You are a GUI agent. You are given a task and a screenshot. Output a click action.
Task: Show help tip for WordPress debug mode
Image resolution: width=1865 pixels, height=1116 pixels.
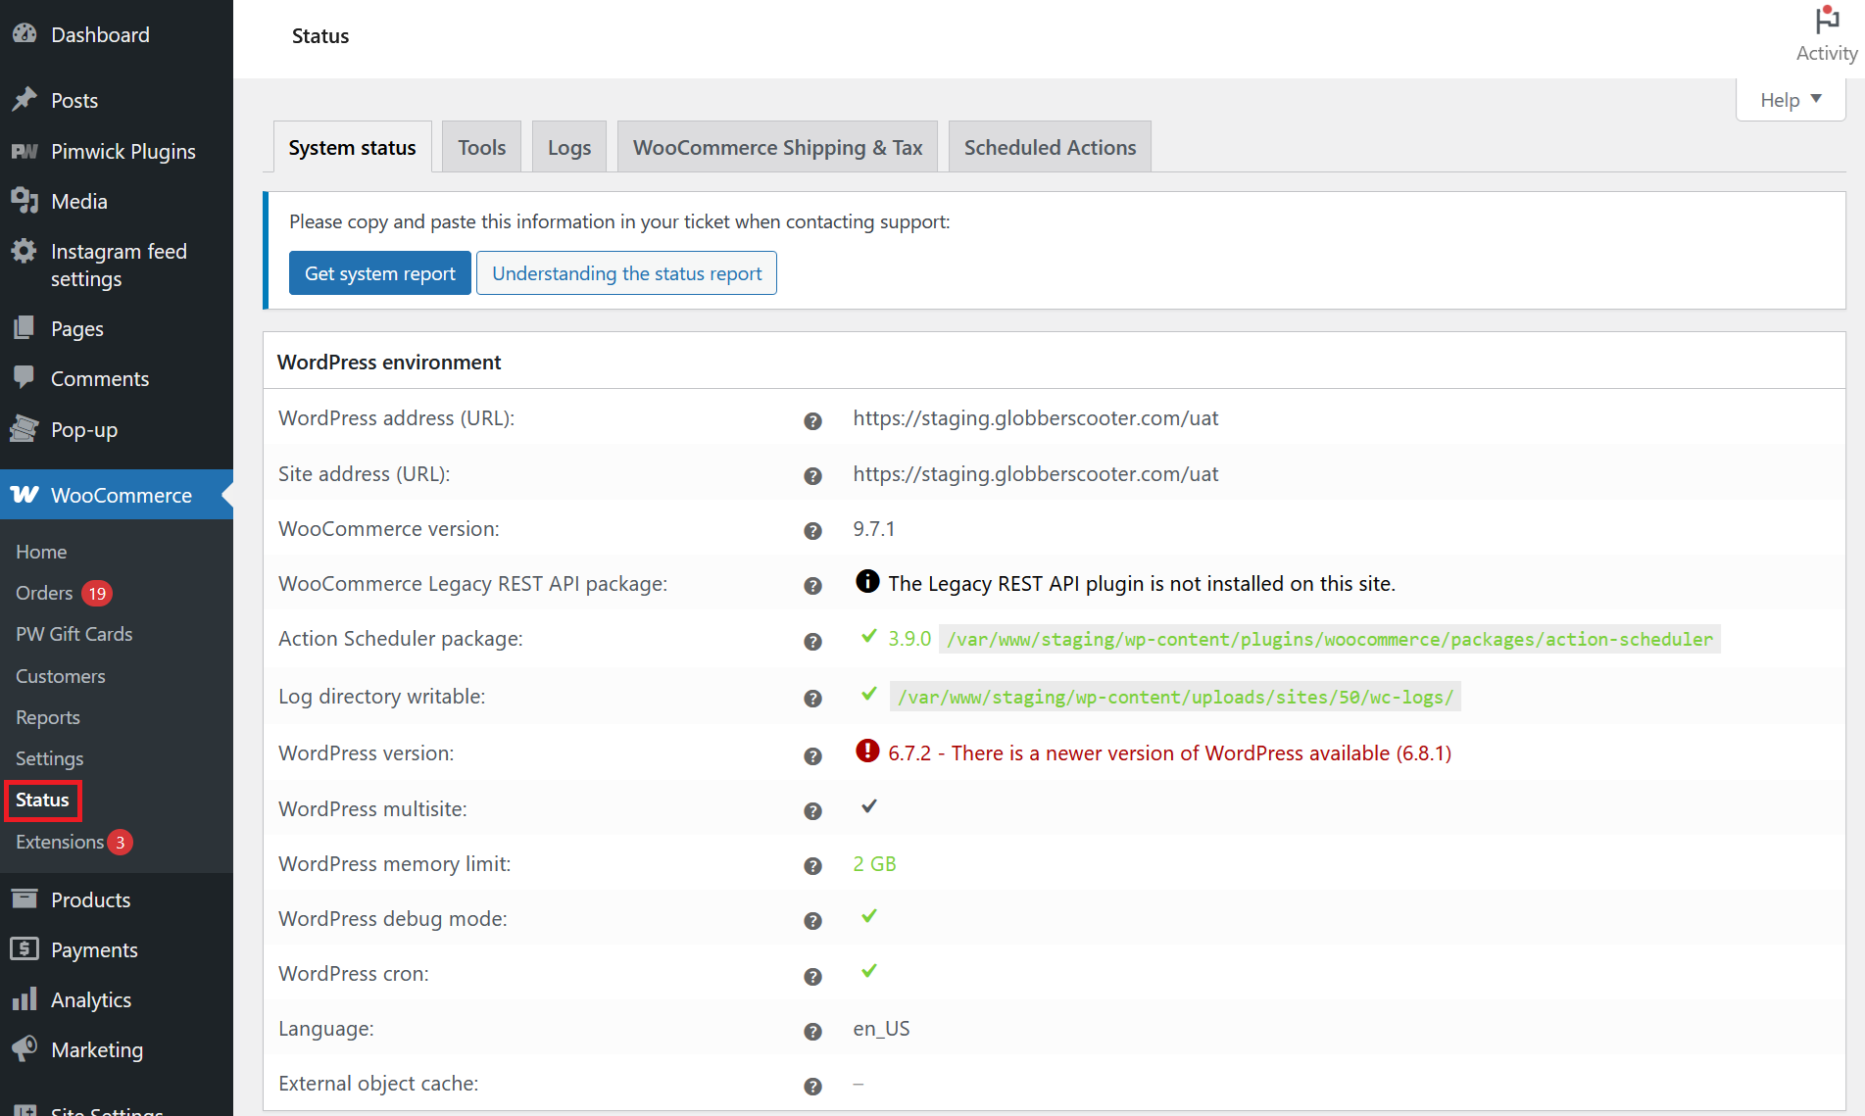tap(812, 921)
